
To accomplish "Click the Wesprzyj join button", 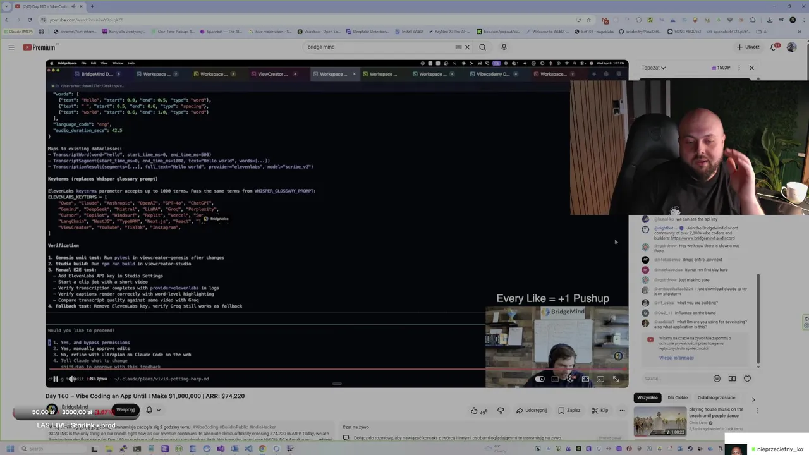I will coord(125,410).
